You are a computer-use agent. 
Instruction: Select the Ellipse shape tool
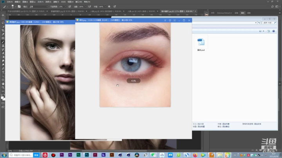click(x=3, y=80)
